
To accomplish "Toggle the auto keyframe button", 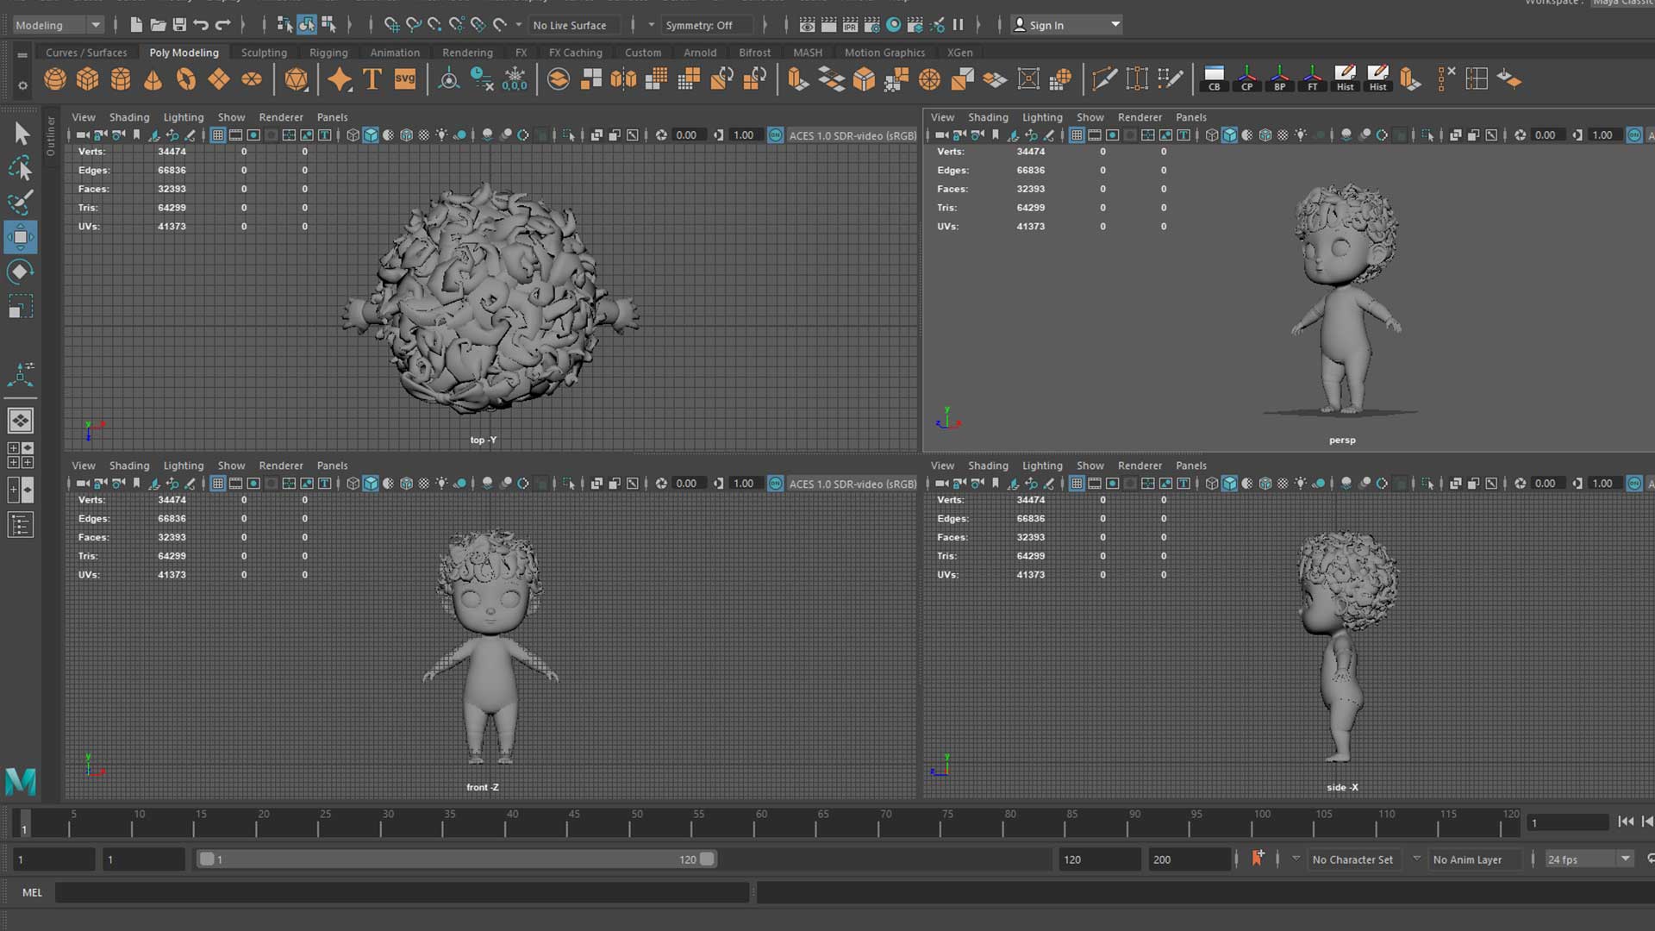I will tap(1258, 859).
